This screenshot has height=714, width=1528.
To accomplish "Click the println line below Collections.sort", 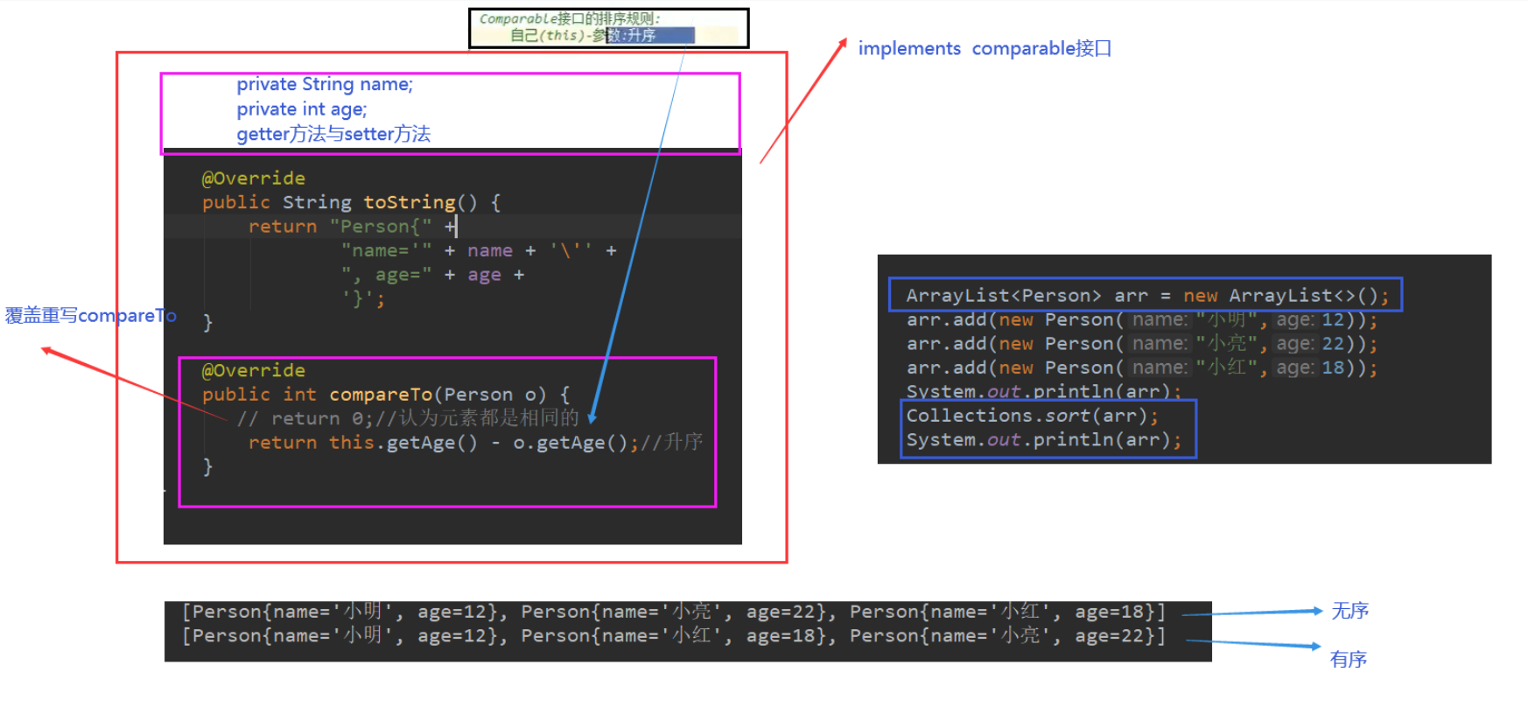I will (x=1044, y=440).
